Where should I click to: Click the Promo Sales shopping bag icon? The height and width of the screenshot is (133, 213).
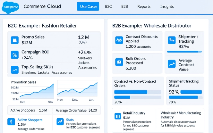(14, 40)
